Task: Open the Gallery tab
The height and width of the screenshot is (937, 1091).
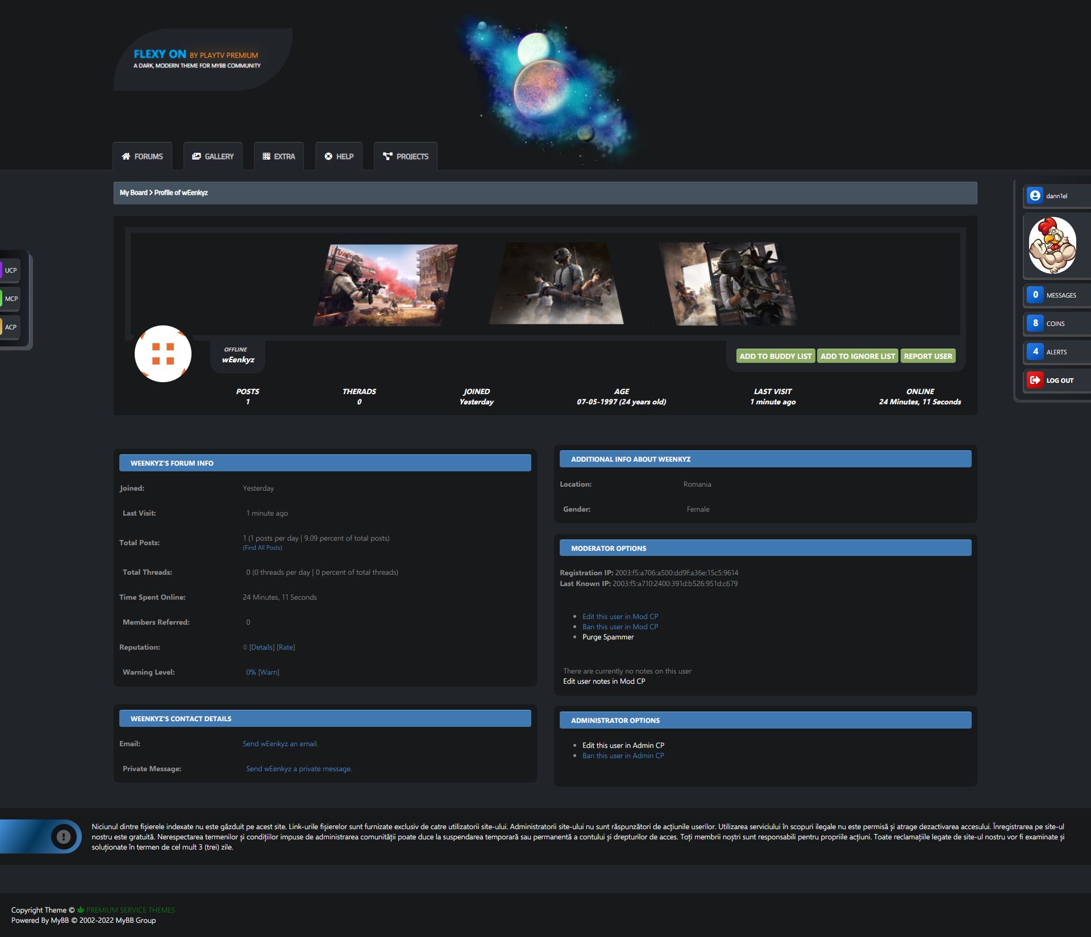Action: click(x=213, y=156)
